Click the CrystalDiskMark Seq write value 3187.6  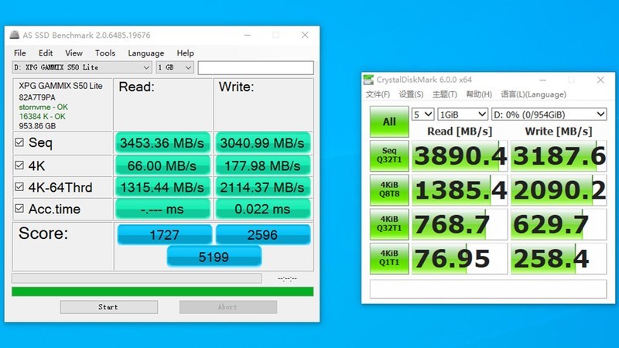559,155
